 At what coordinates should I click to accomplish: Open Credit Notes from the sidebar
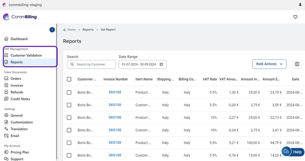[20, 99]
